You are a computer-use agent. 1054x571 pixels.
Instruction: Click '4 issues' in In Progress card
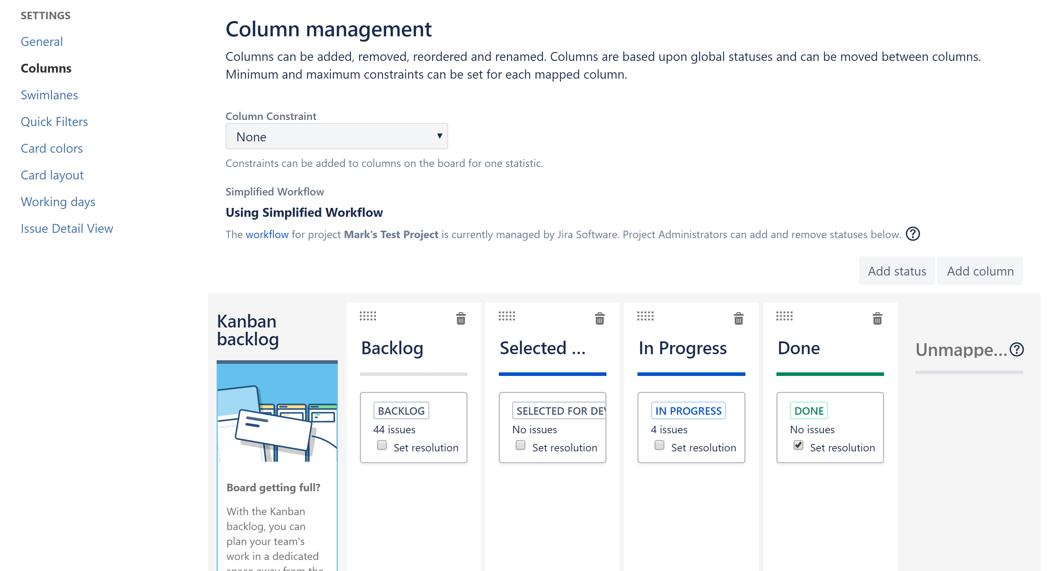click(669, 430)
